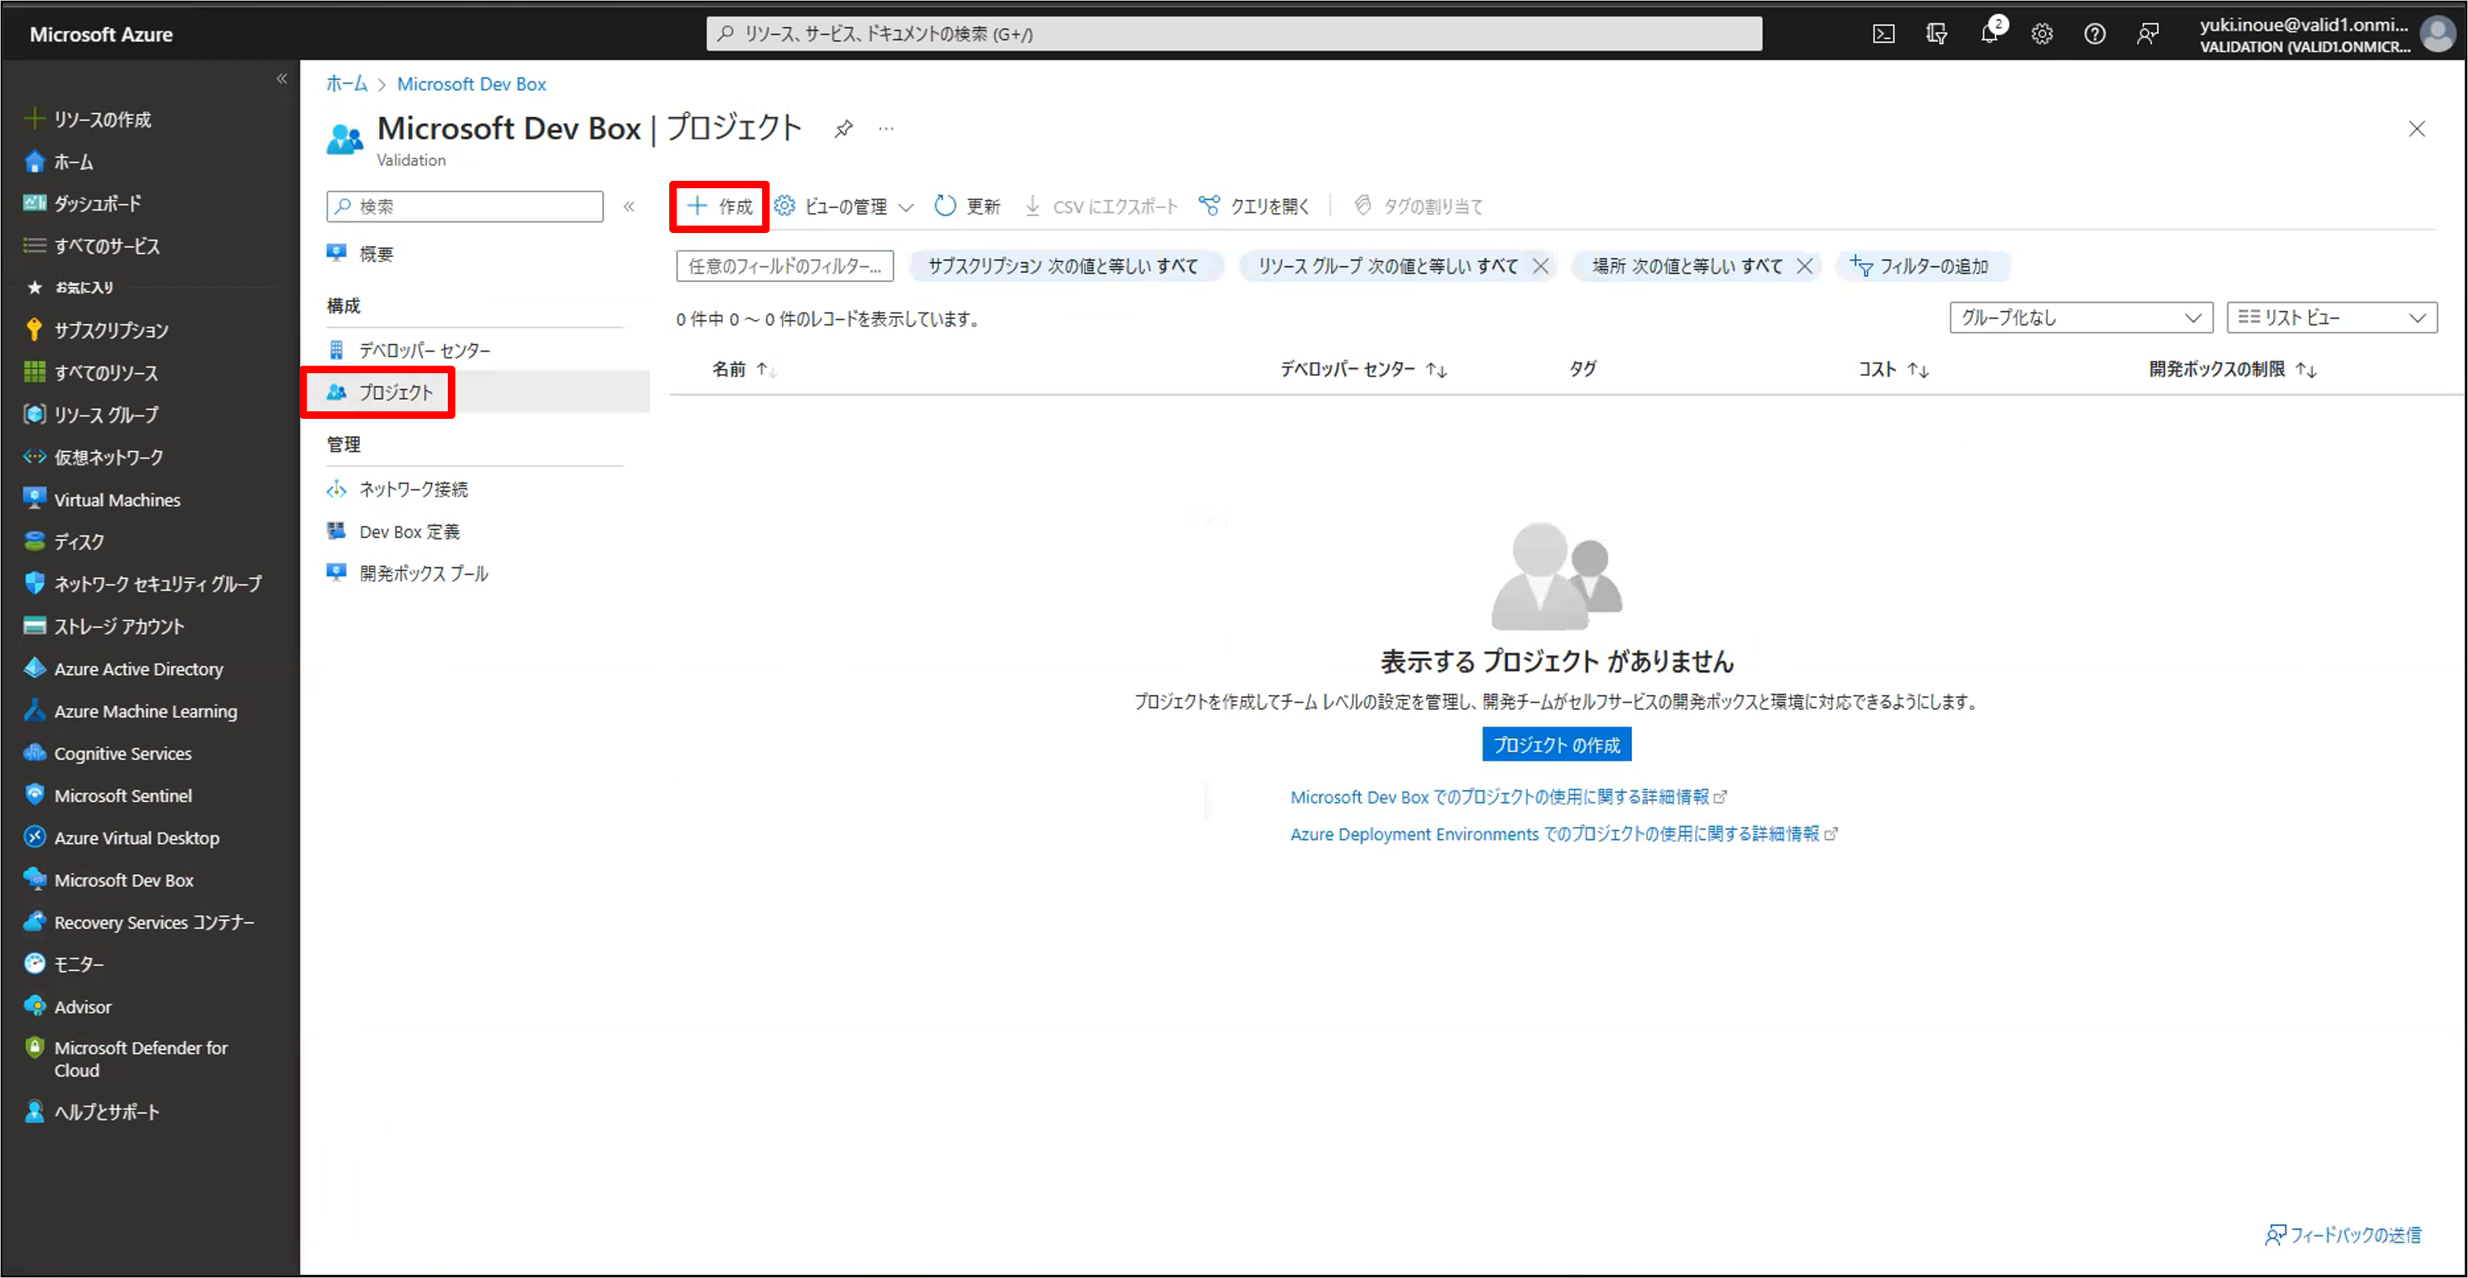The height and width of the screenshot is (1278, 2468).
Task: Go to ホーム in the sidebar
Action: click(x=73, y=162)
